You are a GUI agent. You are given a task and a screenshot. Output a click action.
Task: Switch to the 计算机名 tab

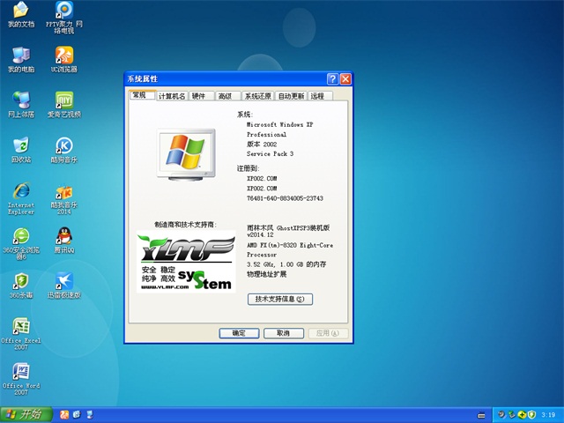click(x=172, y=96)
